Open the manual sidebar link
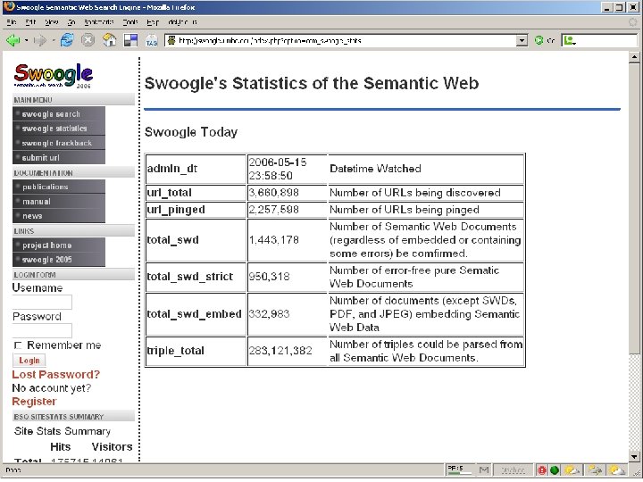Screen dimensions: 643x482 [59, 201]
